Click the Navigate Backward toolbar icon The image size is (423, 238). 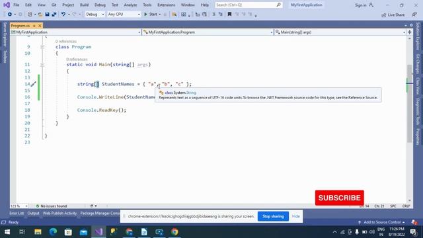click(9, 15)
